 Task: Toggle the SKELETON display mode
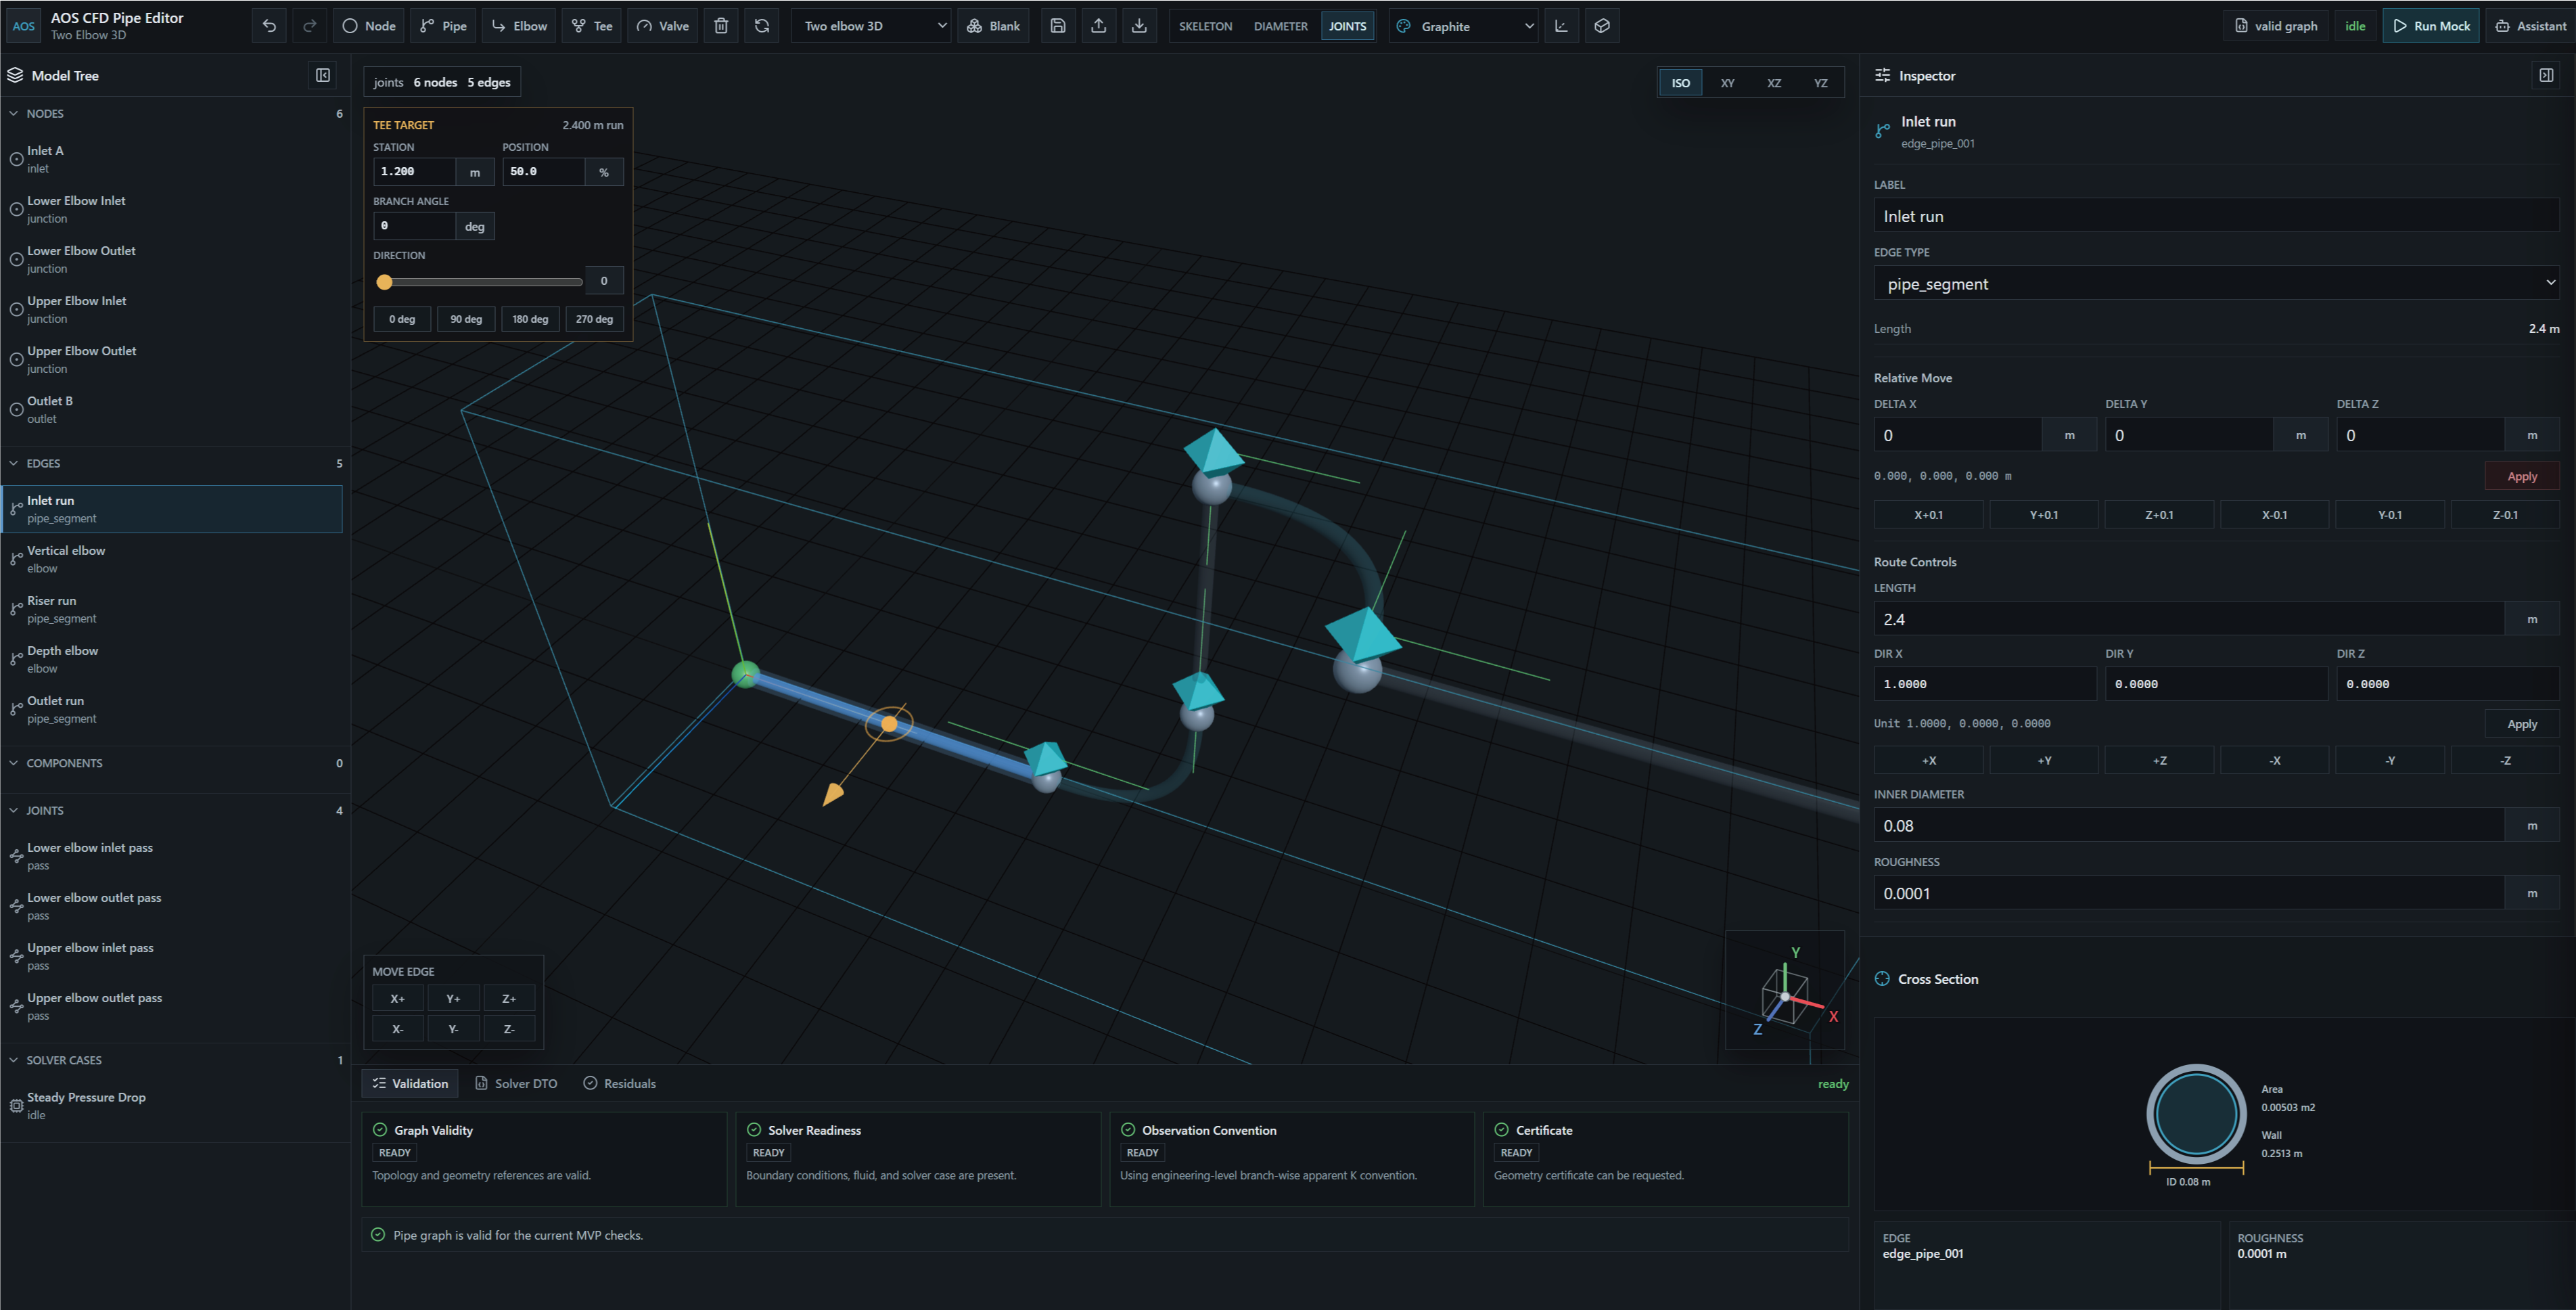pyautogui.click(x=1205, y=26)
